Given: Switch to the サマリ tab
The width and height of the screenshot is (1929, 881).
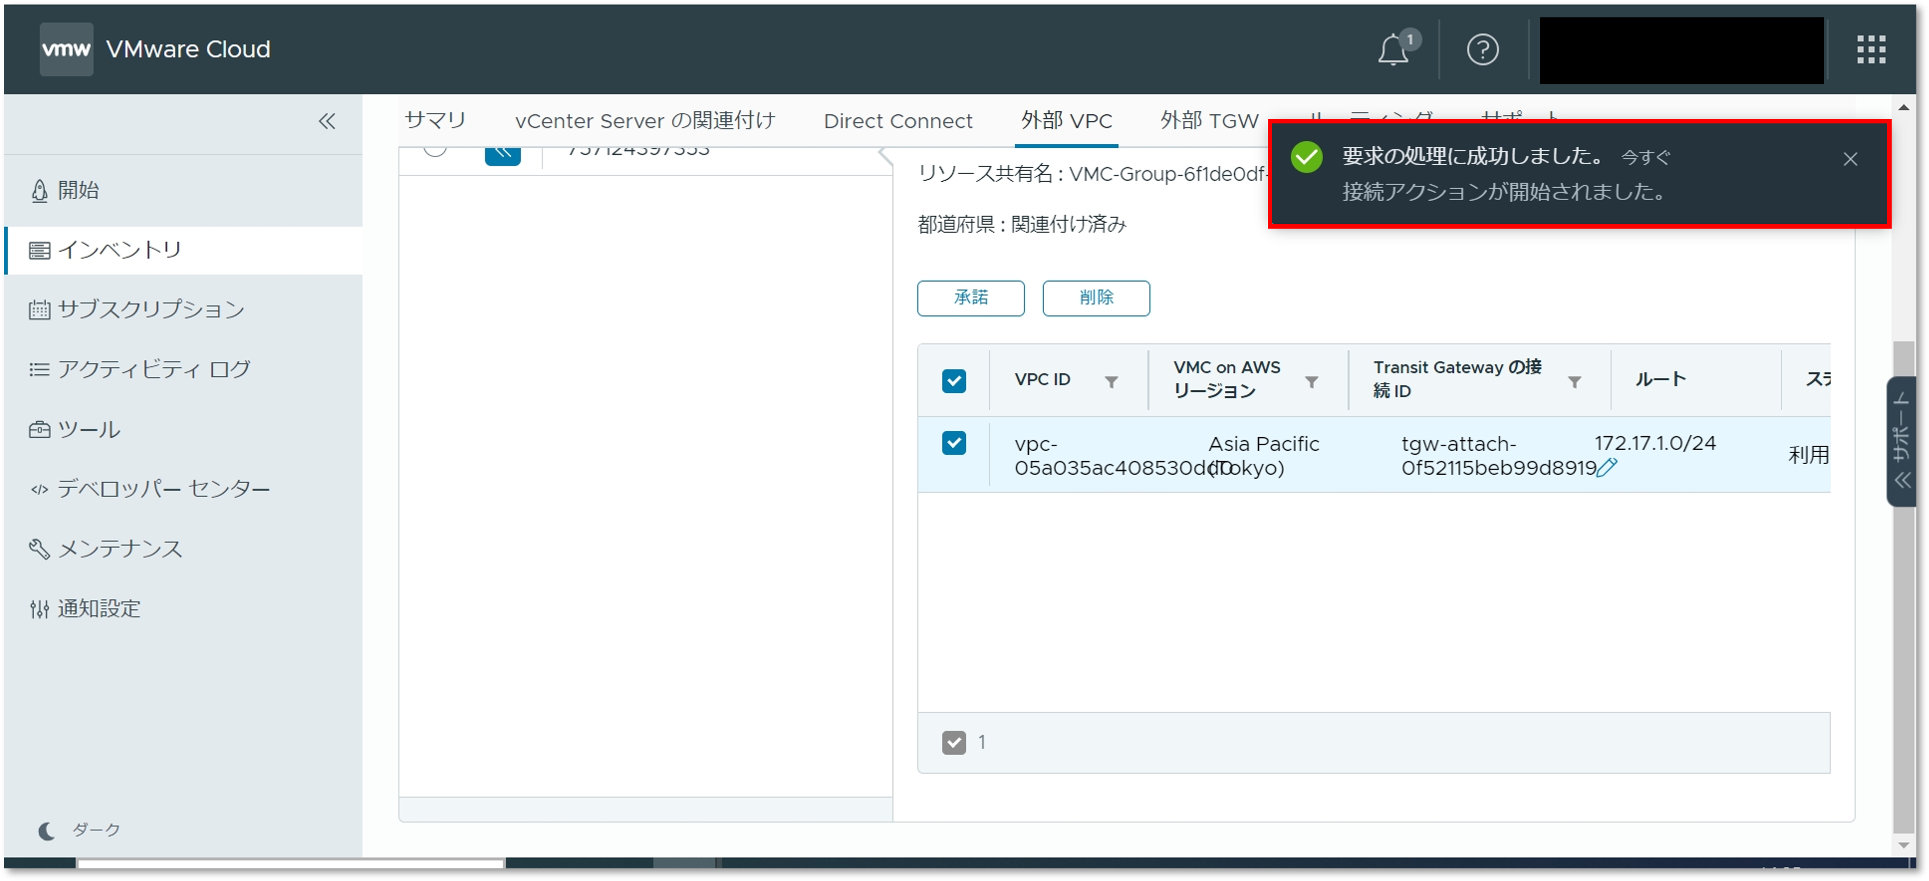Looking at the screenshot, I should coord(434,120).
